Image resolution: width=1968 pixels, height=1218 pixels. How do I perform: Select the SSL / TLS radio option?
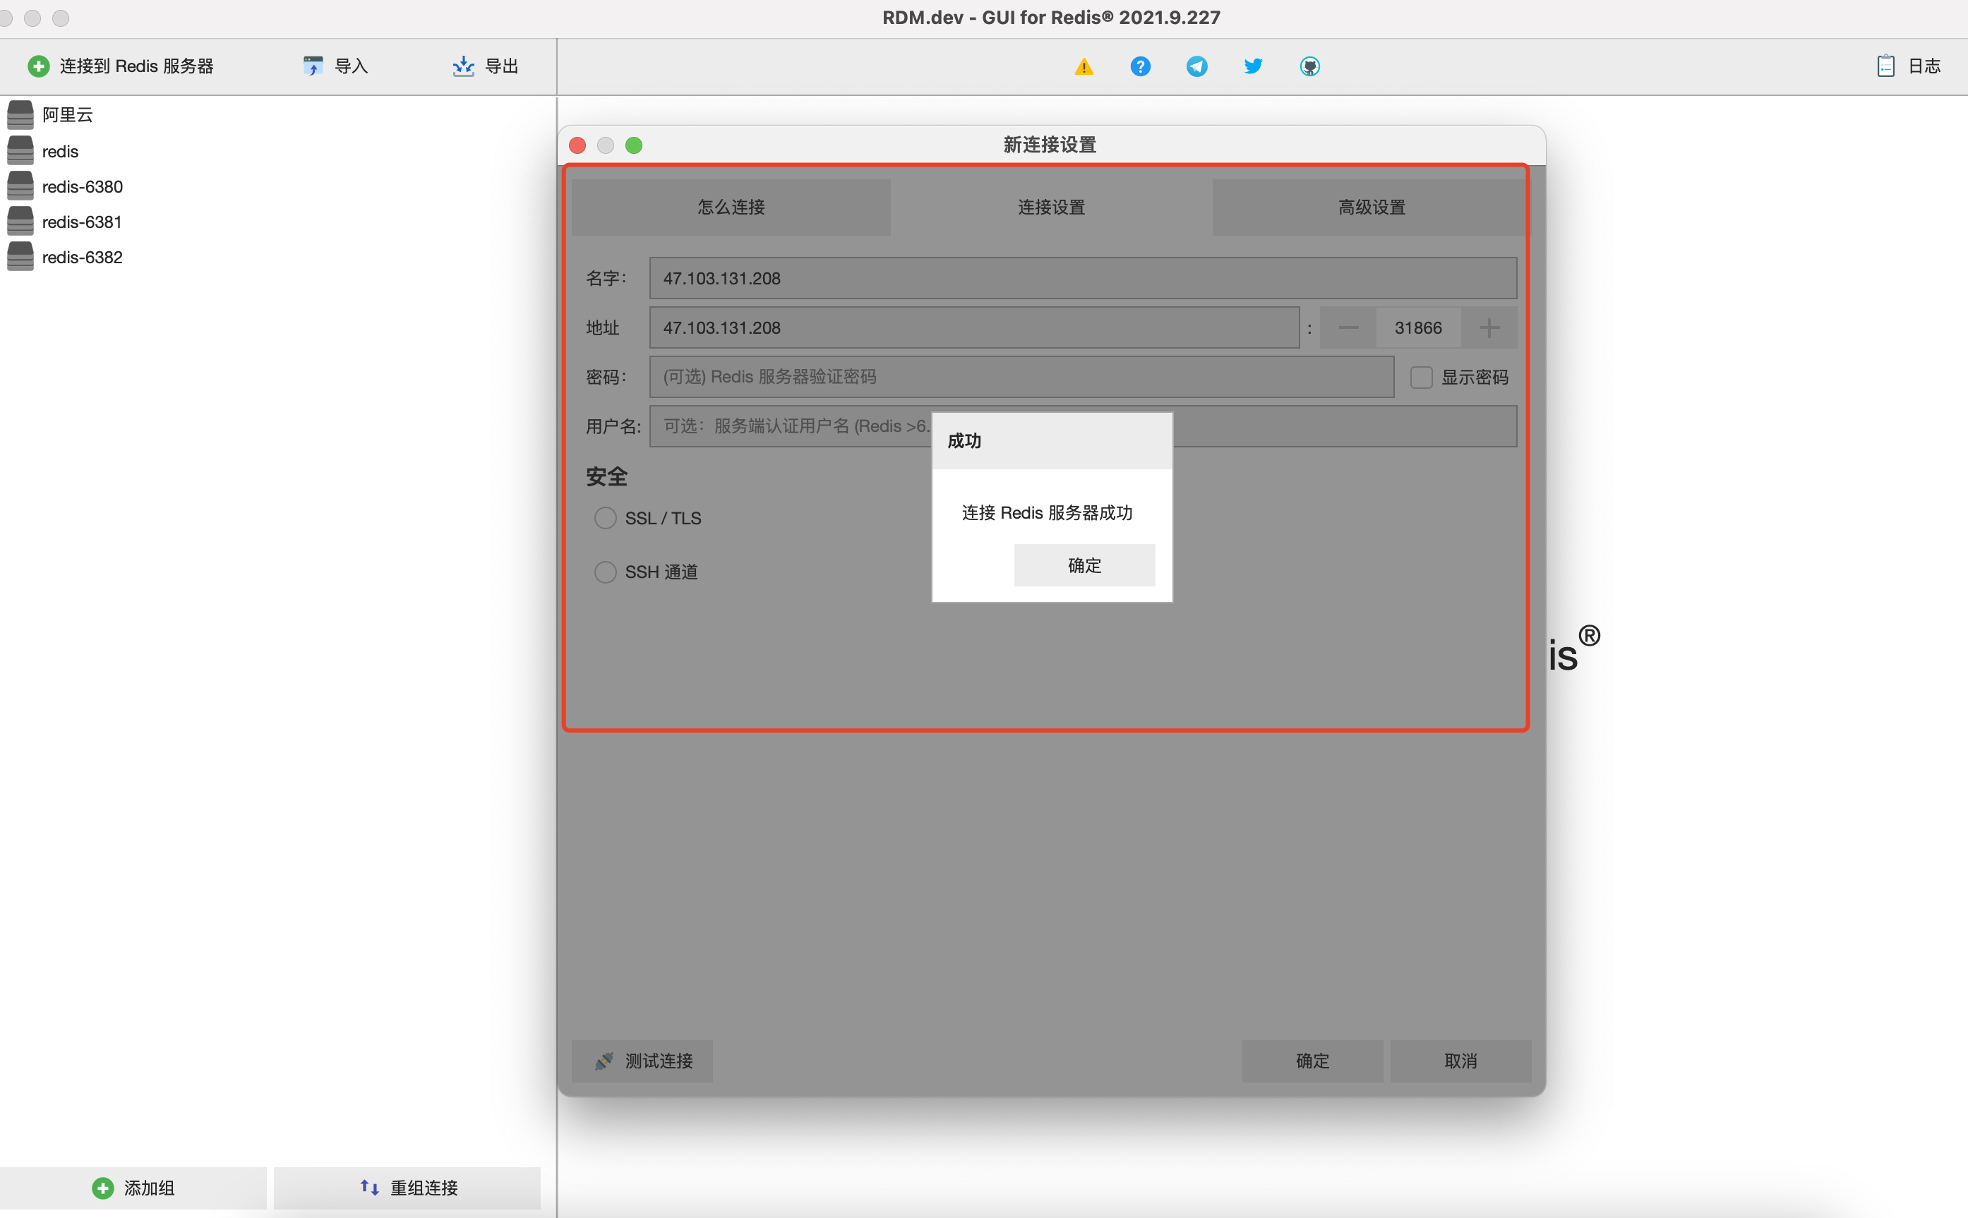605,518
